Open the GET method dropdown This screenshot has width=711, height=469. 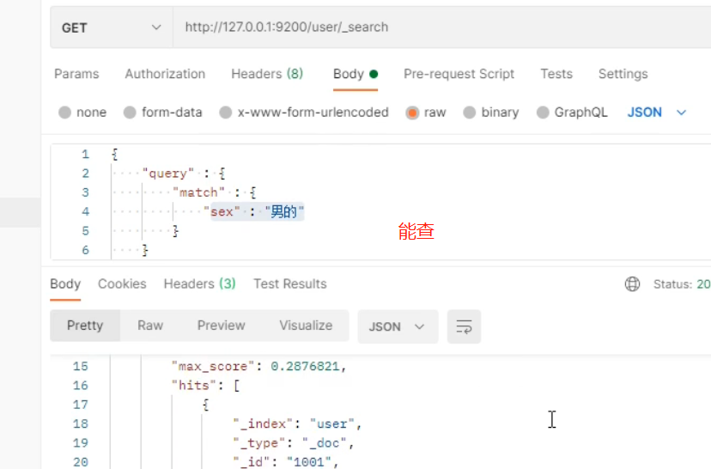[111, 27]
